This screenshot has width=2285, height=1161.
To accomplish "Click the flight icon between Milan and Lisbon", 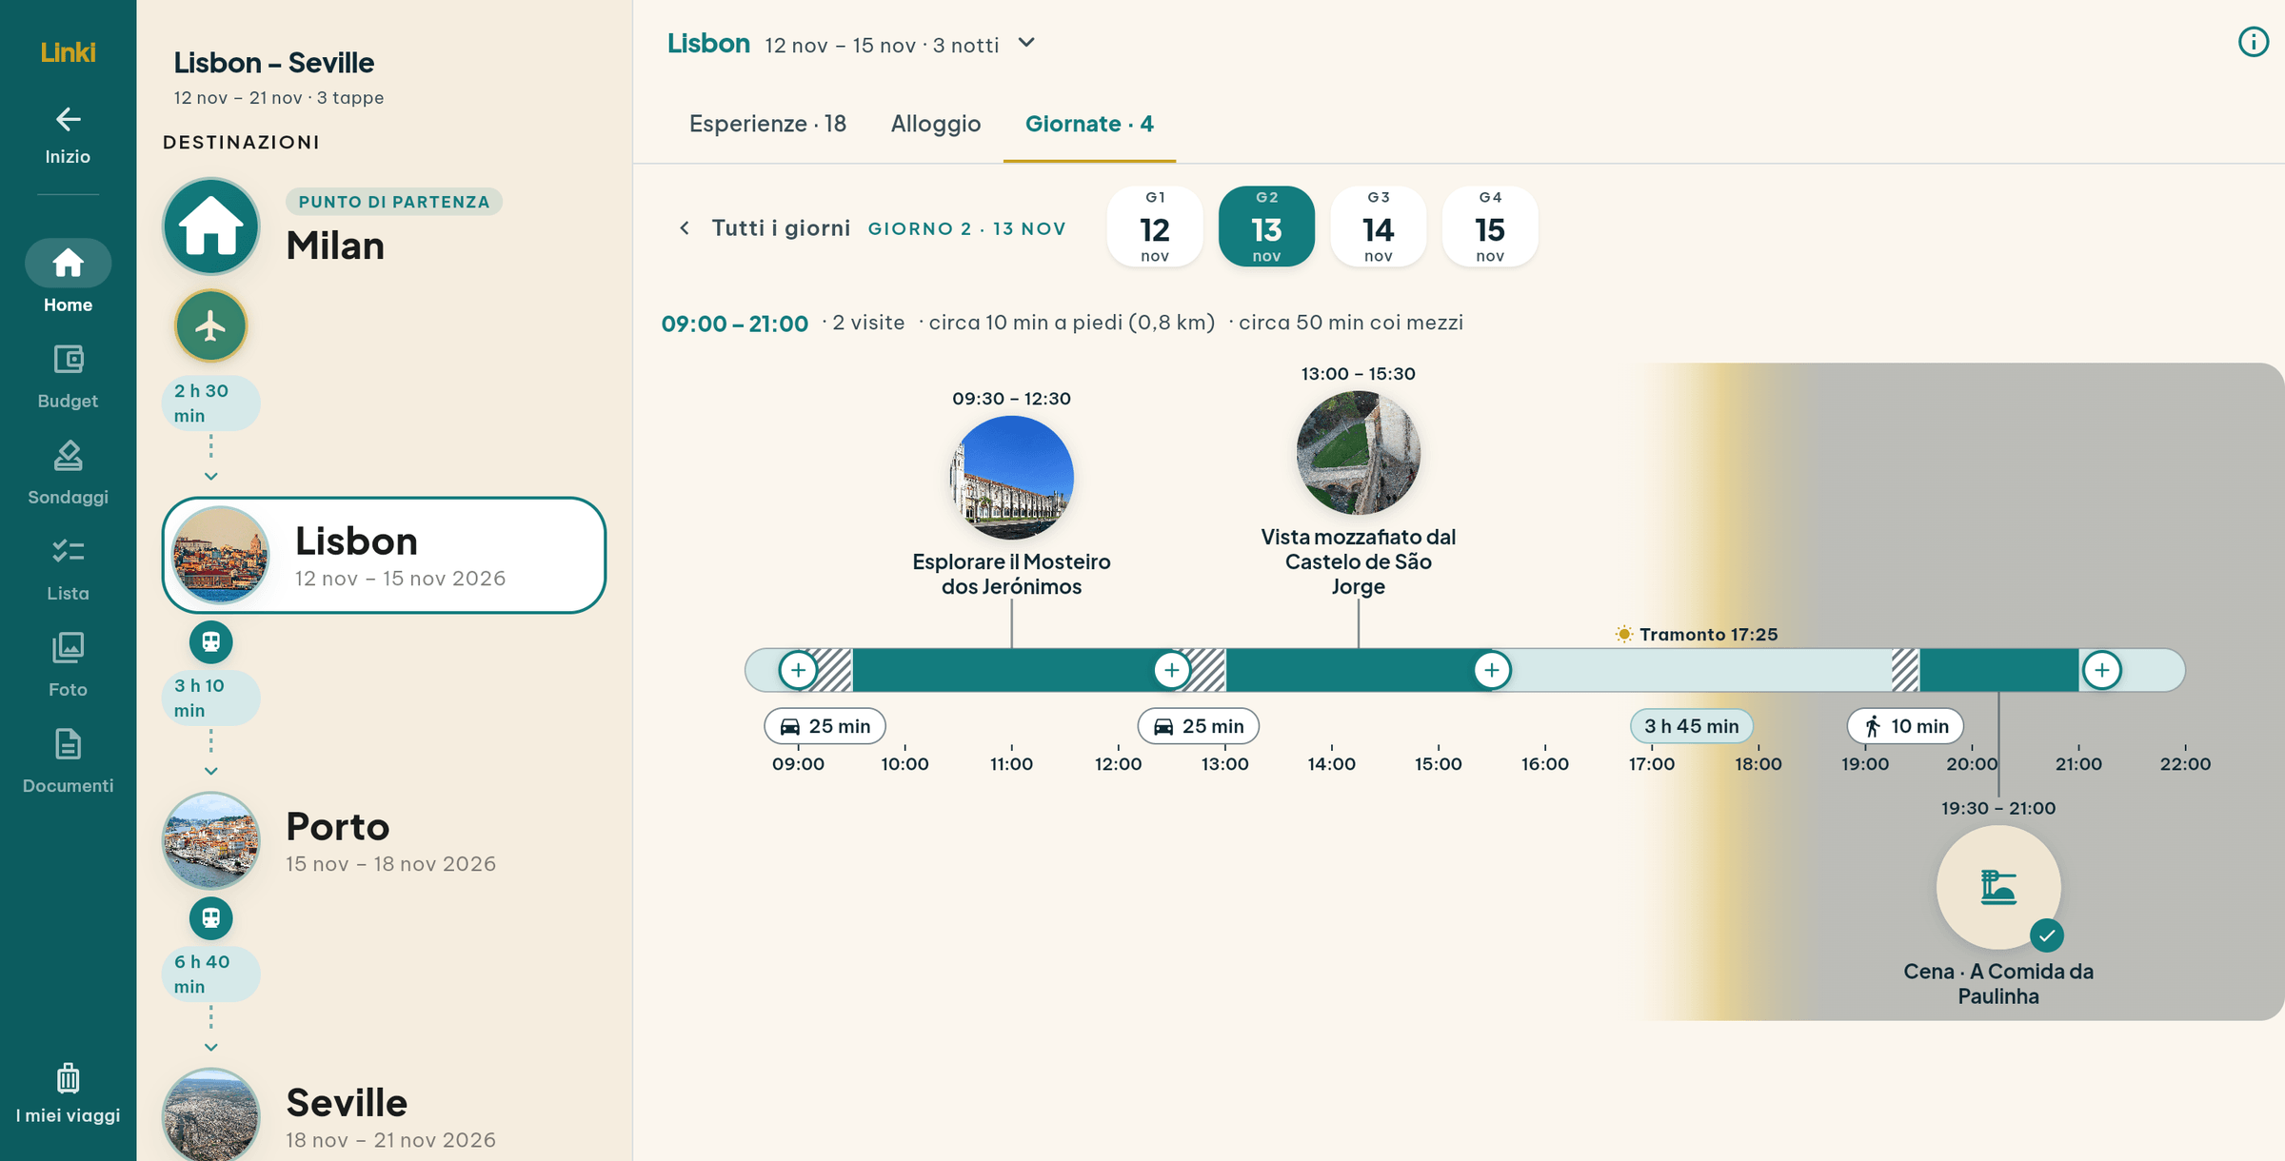I will [210, 326].
